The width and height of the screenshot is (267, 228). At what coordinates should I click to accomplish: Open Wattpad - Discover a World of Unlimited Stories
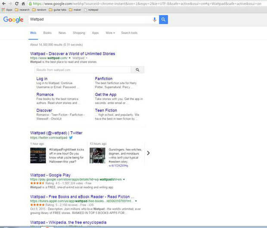72,54
